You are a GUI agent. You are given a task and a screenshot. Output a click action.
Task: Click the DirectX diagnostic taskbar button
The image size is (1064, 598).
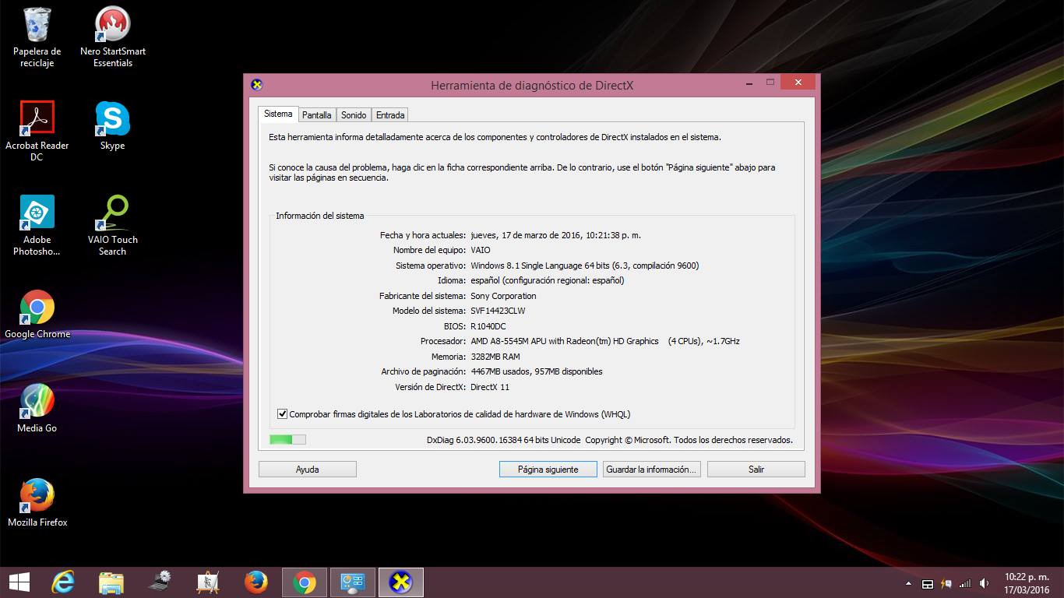[400, 582]
